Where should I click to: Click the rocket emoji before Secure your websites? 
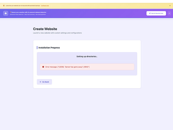point(11,12)
